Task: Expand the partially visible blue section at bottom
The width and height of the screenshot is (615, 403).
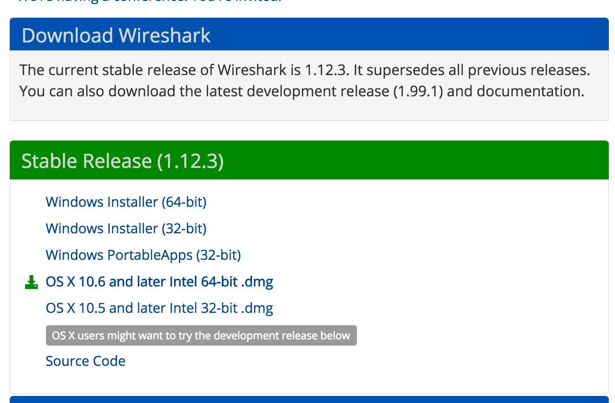Action: 309,399
